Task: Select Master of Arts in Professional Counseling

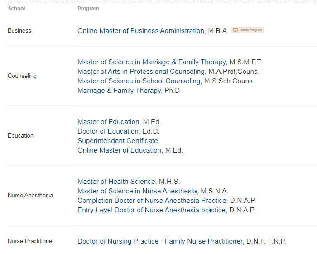Action: point(168,72)
